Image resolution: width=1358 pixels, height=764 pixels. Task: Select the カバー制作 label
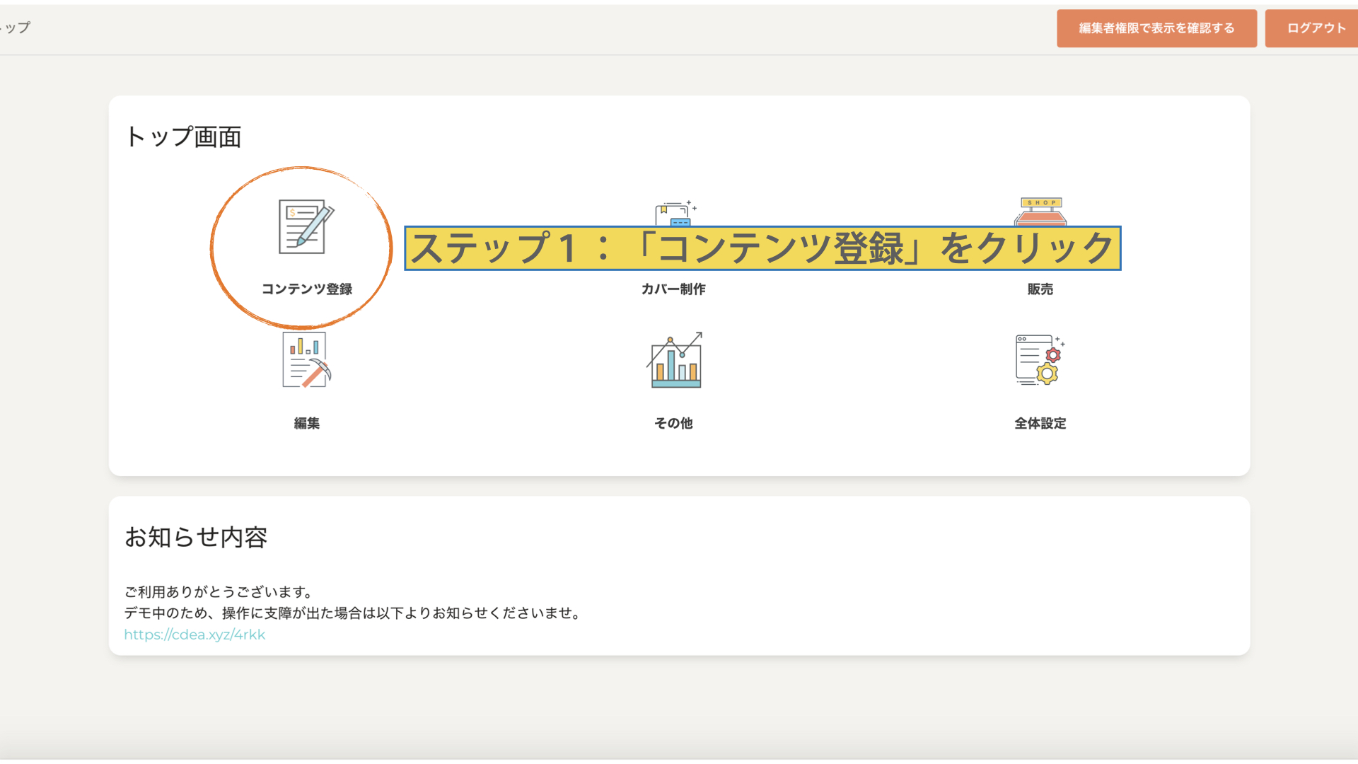pyautogui.click(x=673, y=289)
